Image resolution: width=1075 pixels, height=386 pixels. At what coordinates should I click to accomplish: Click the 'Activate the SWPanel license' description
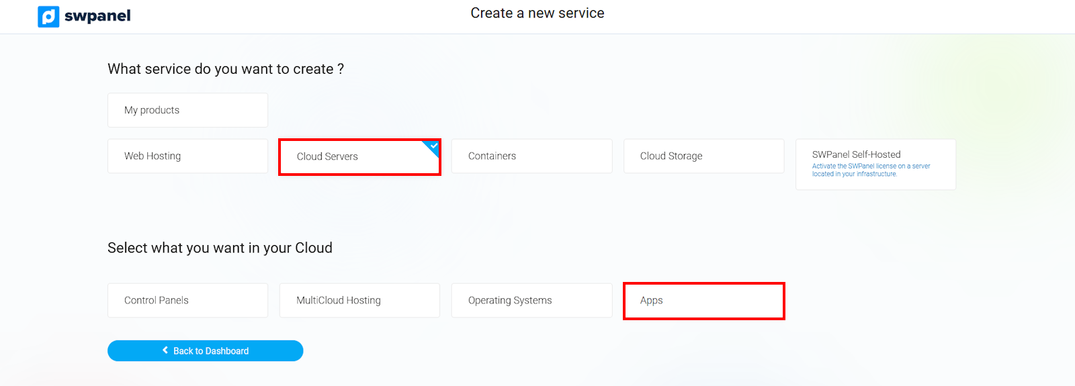coord(871,166)
